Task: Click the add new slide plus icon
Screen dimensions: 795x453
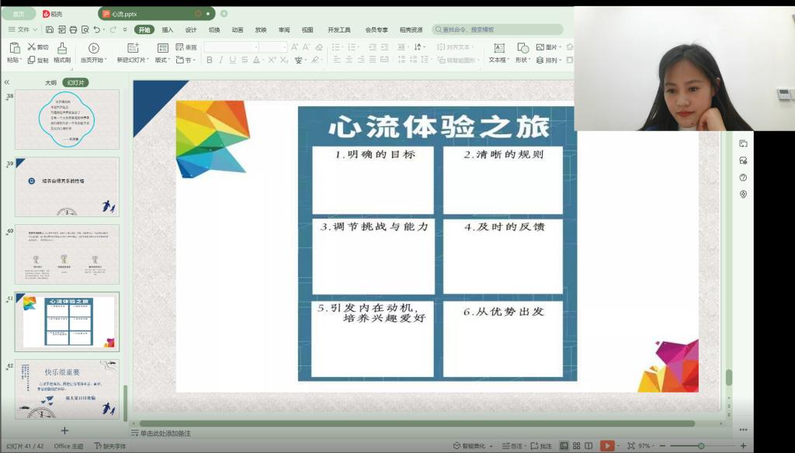Action: pos(64,431)
